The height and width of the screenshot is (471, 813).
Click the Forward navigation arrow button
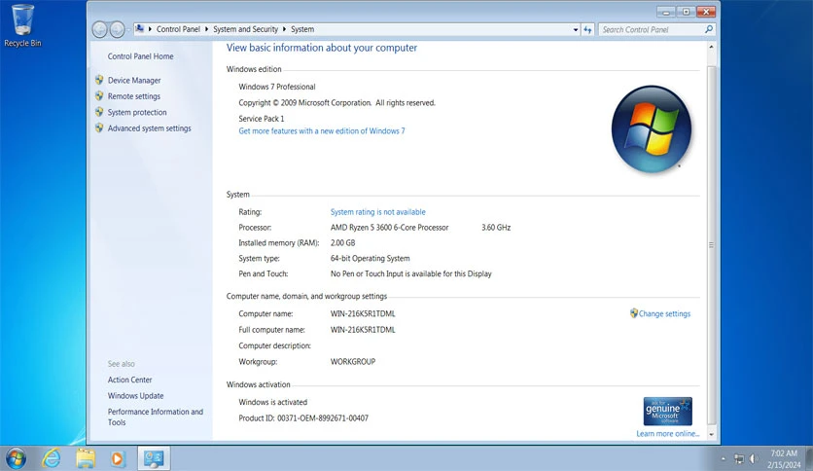pyautogui.click(x=117, y=29)
